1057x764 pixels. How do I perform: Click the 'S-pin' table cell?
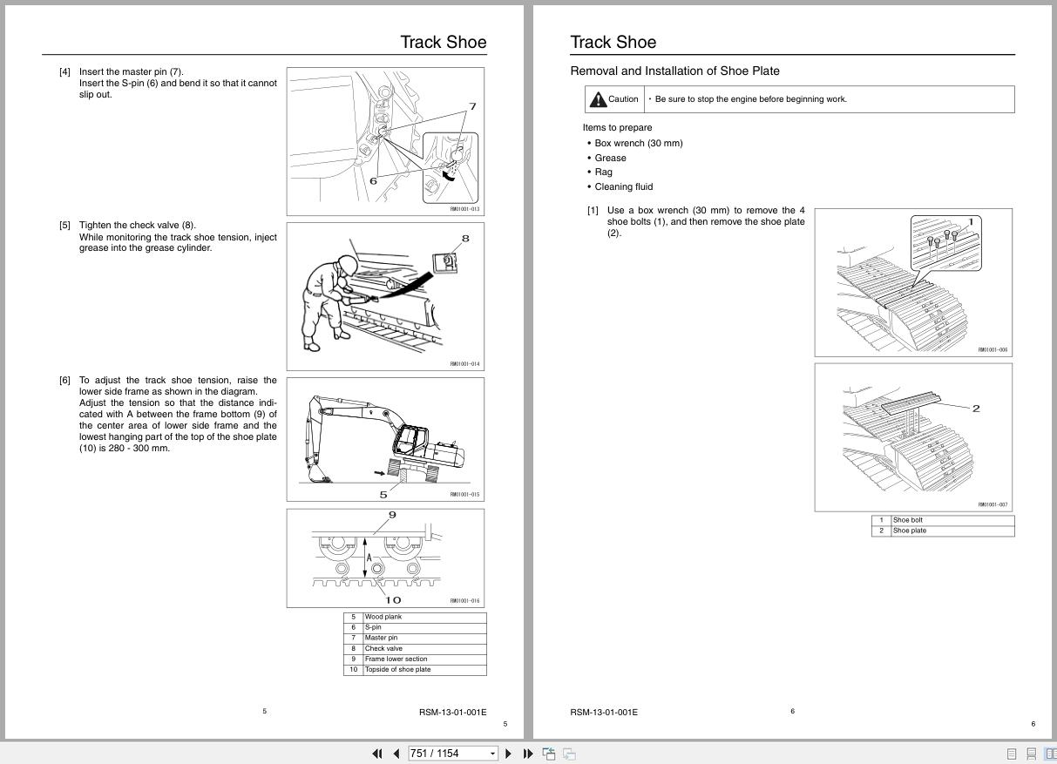[424, 627]
